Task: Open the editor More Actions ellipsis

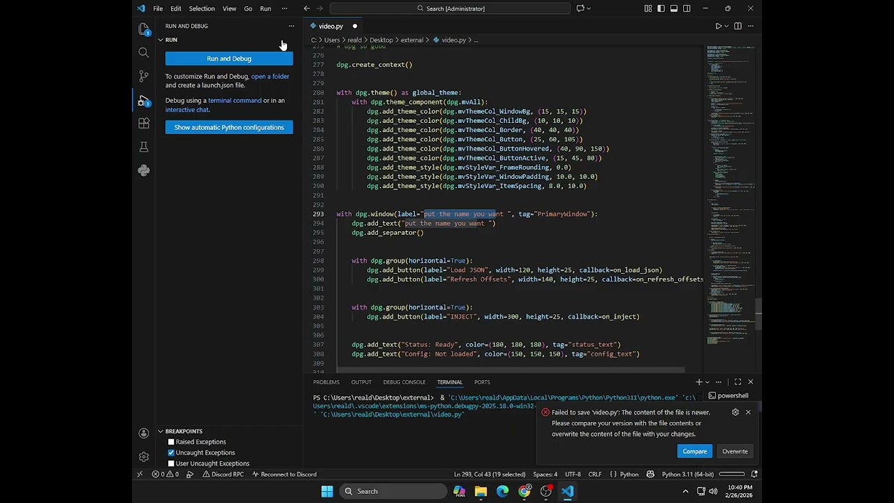Action: point(751,26)
